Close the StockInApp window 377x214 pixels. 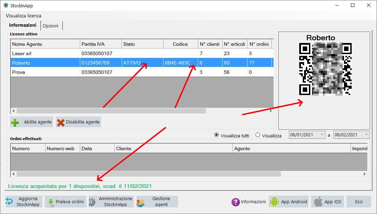point(369,5)
